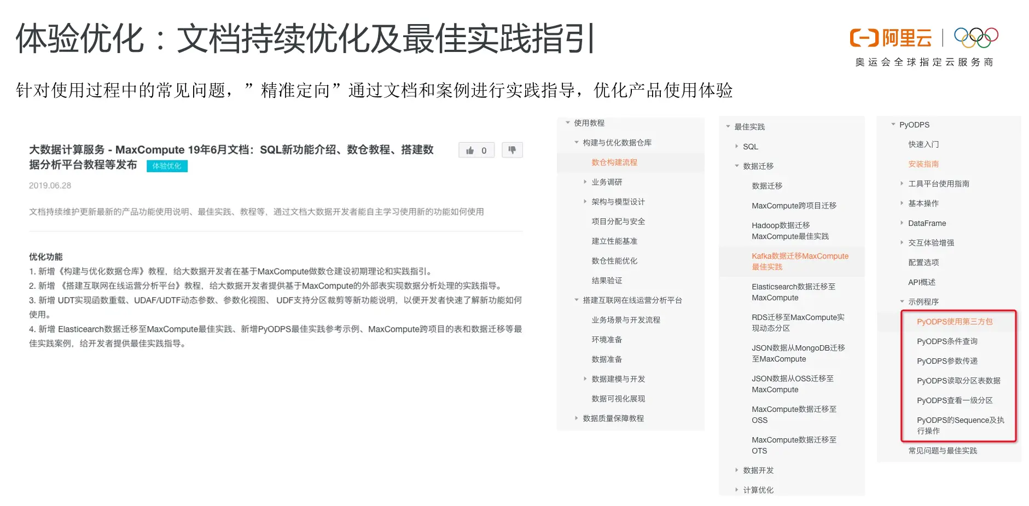Expand the 交互体验增强 node

tap(902, 242)
